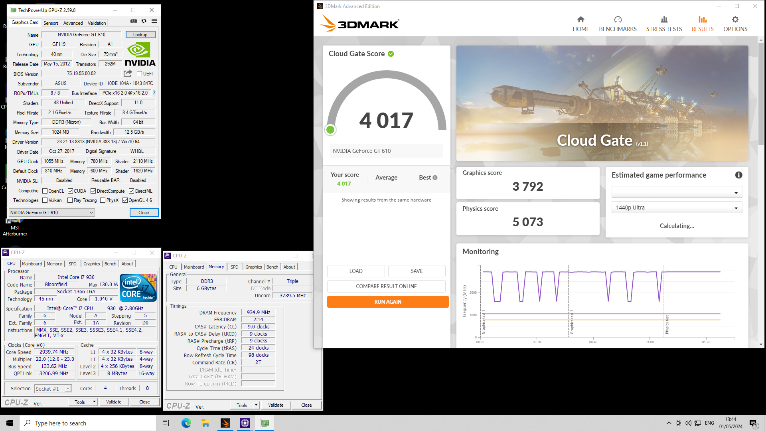Viewport: 766px width, 431px height.
Task: Toggle the OpenGL 4.6 checkbox
Action: pos(125,200)
